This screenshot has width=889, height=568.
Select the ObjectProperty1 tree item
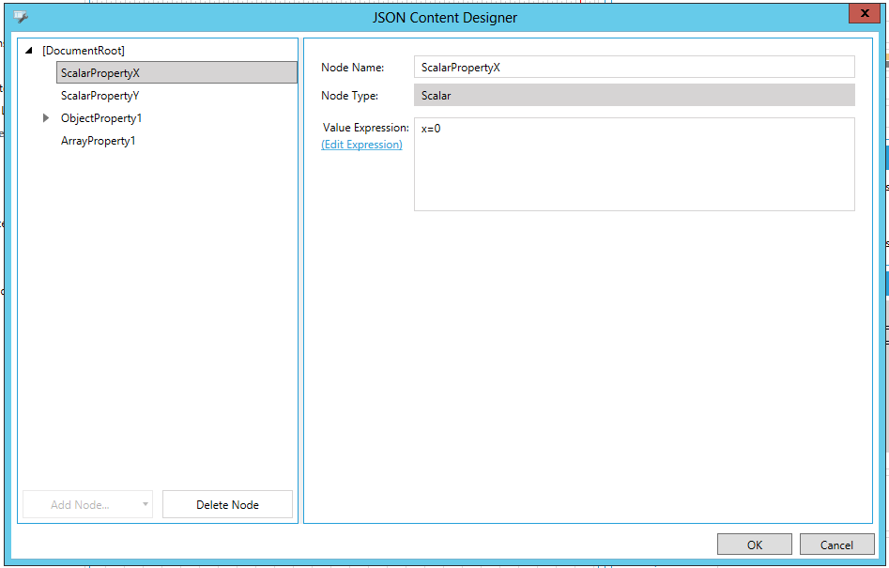pyautogui.click(x=101, y=118)
